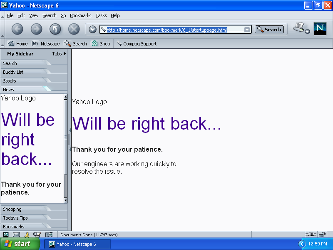
Task: Click the Windows start button
Action: click(x=20, y=244)
